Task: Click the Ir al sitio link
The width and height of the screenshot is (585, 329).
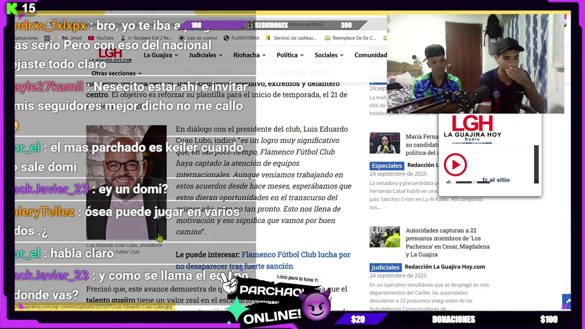Action: (x=496, y=180)
